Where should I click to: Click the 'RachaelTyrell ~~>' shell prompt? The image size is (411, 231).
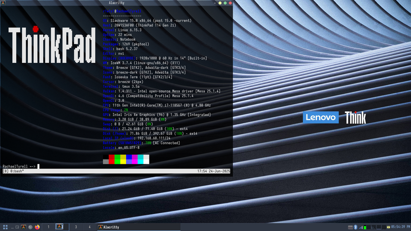point(19,166)
